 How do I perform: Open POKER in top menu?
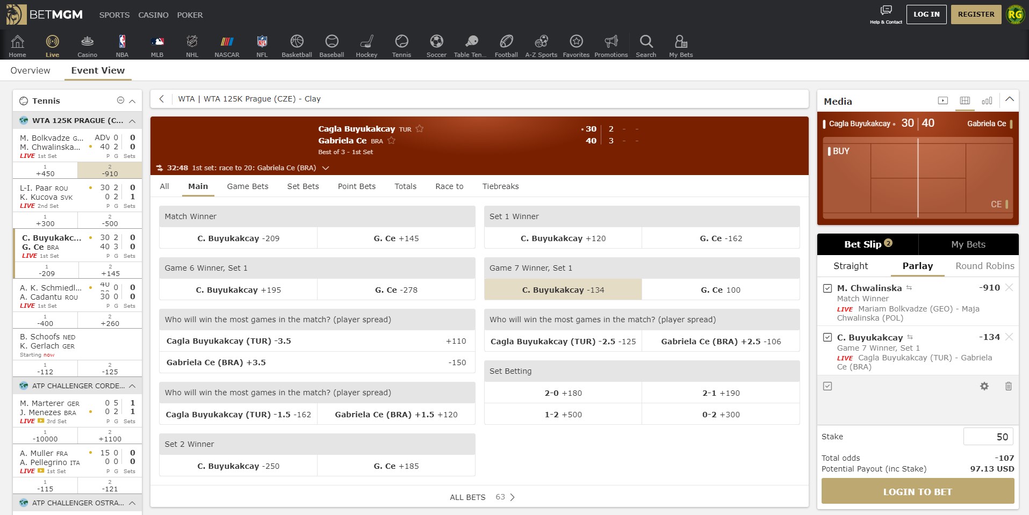190,15
